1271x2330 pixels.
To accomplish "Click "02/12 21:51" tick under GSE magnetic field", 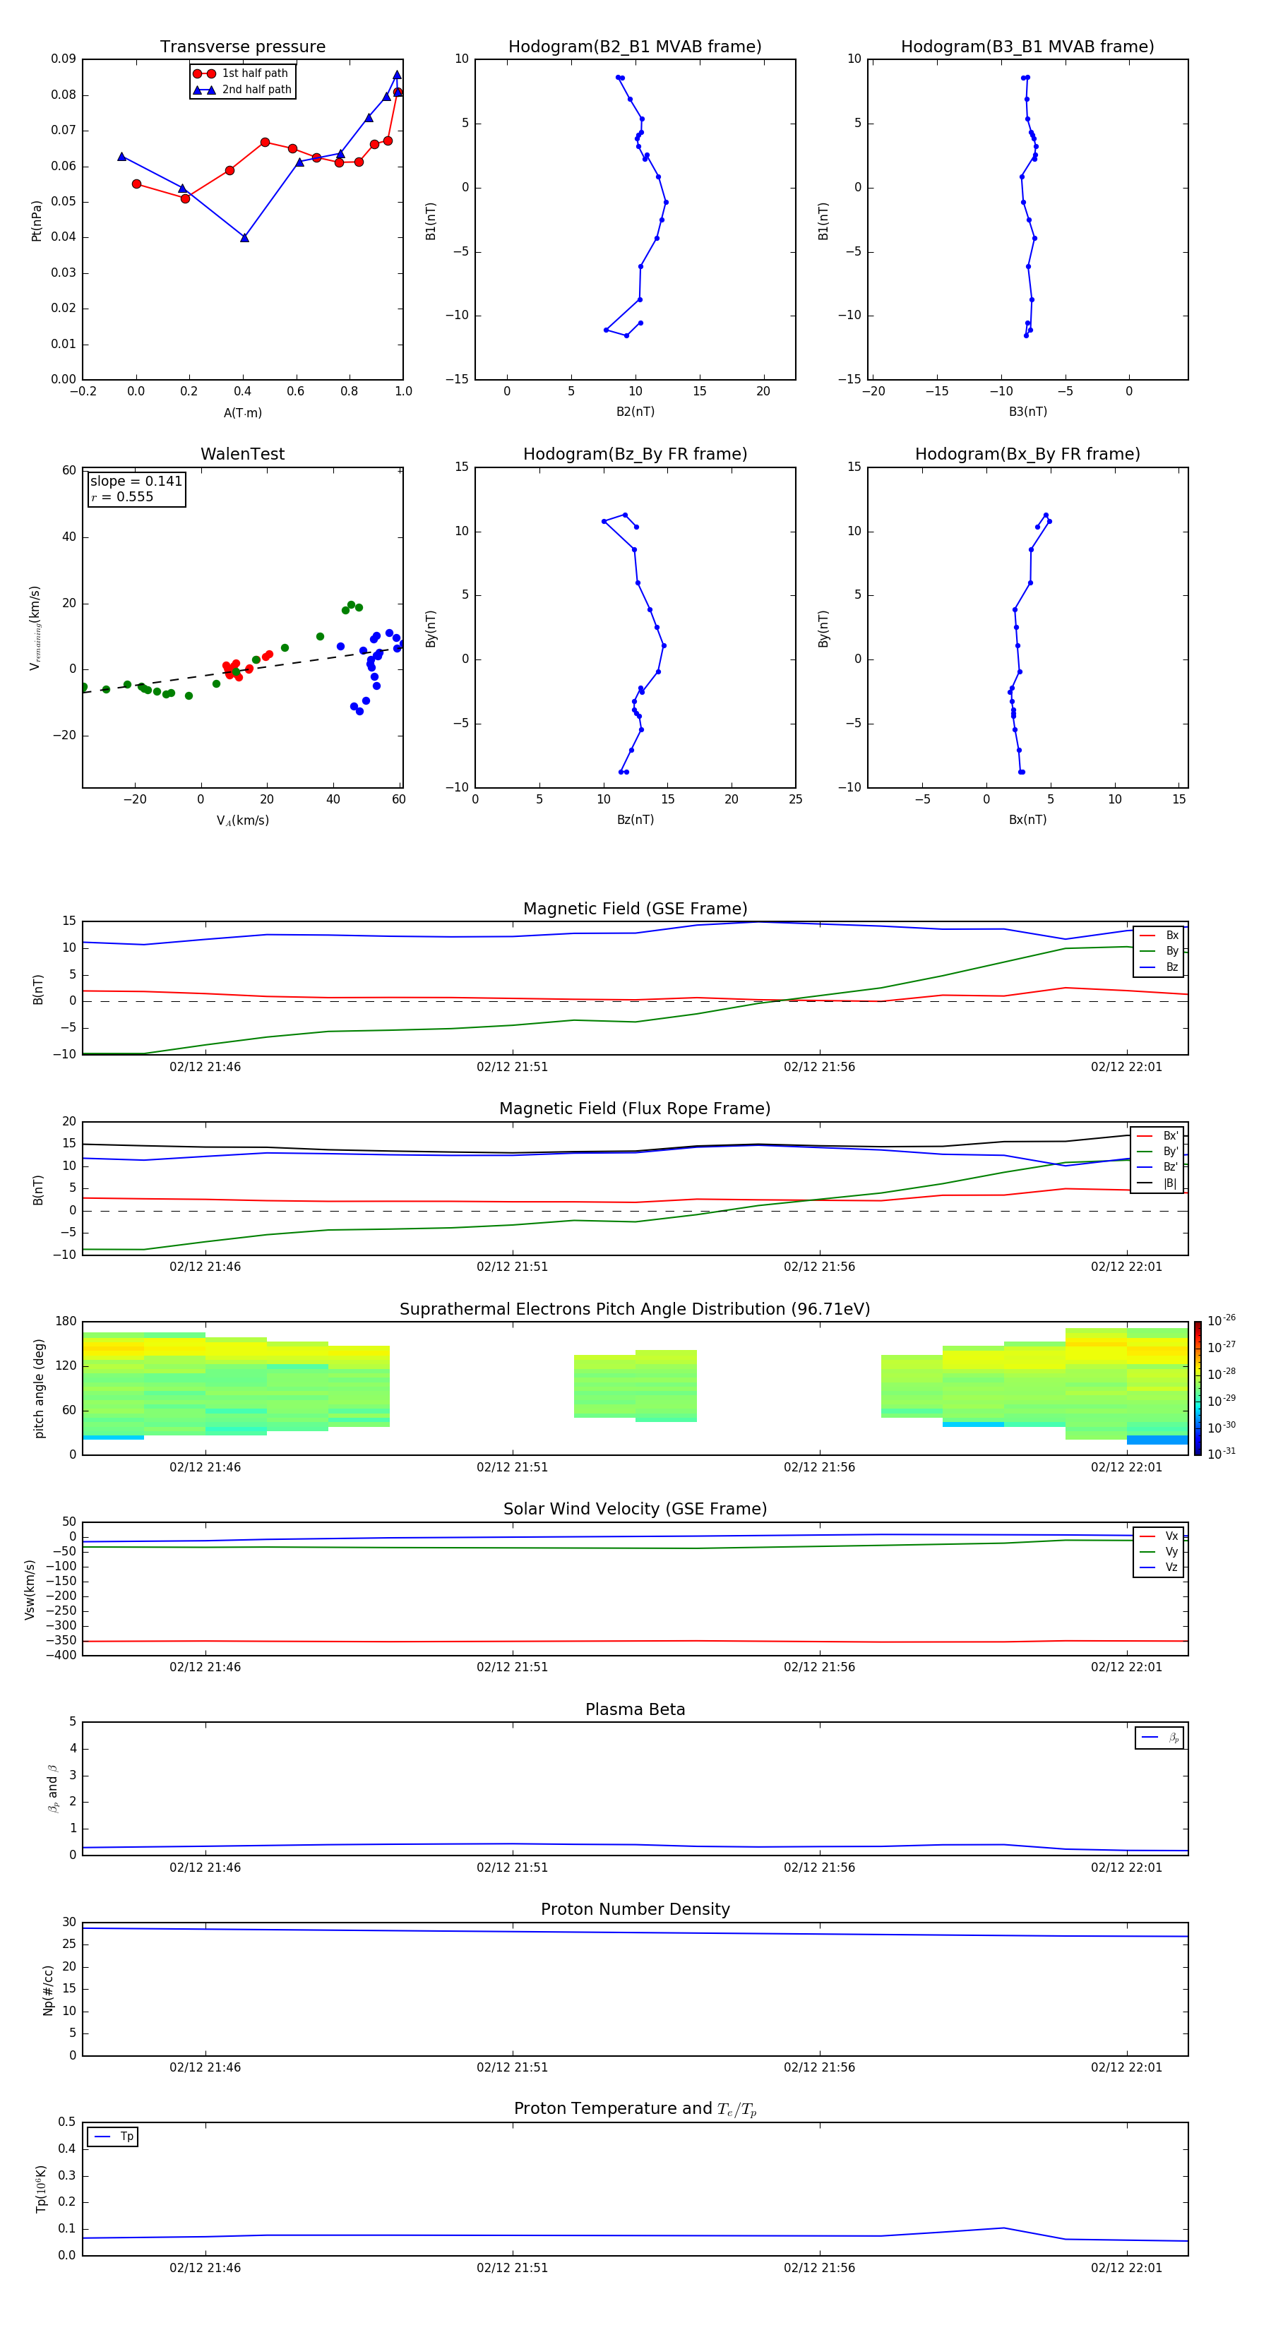I will click(x=512, y=1068).
